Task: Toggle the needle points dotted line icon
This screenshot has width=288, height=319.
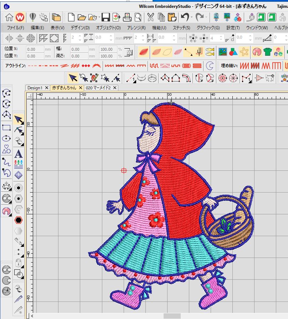Action: pos(188,52)
